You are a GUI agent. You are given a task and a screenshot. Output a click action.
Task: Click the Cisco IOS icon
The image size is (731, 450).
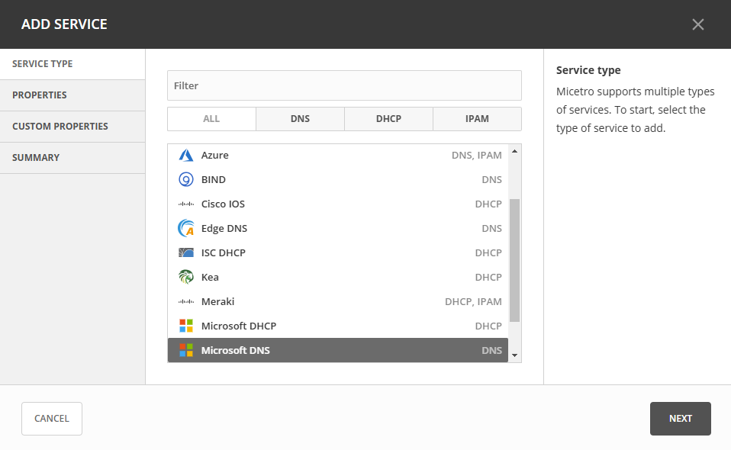click(186, 204)
